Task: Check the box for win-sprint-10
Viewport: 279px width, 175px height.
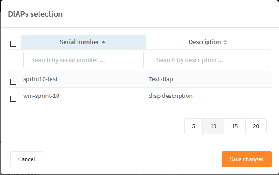Action: (13, 98)
